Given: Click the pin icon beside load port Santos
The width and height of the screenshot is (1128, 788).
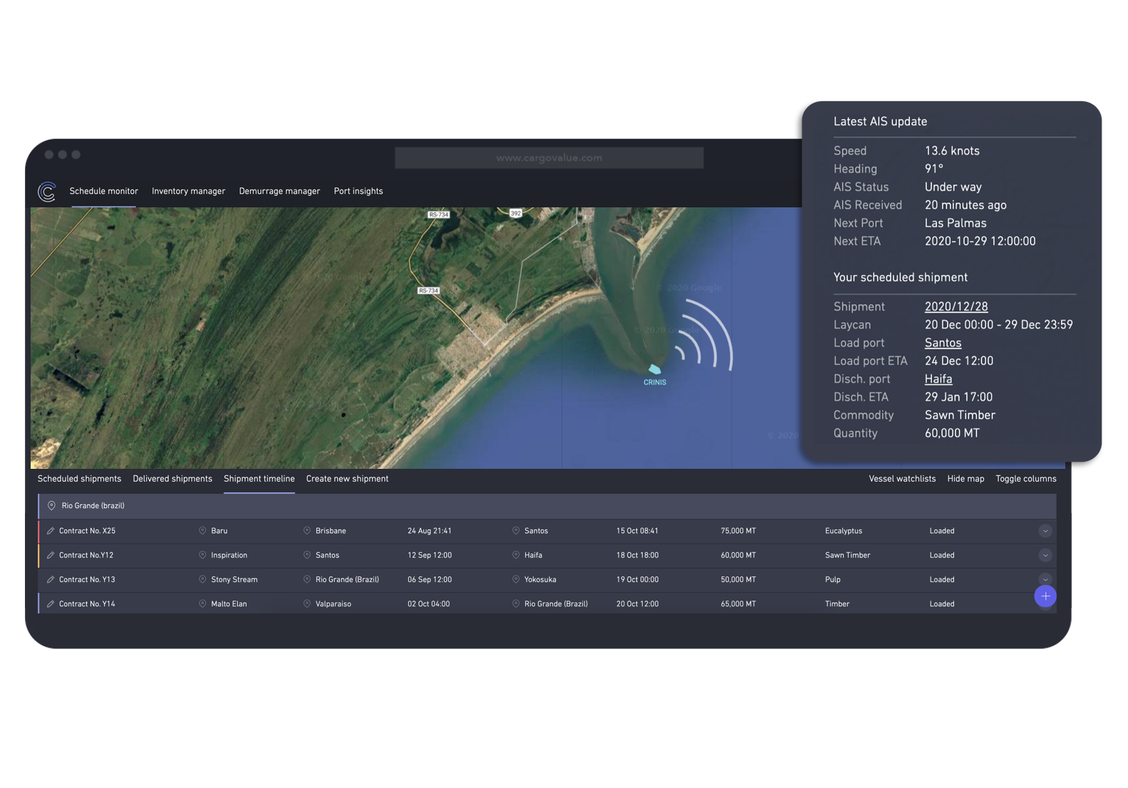Looking at the screenshot, I should click(x=307, y=555).
